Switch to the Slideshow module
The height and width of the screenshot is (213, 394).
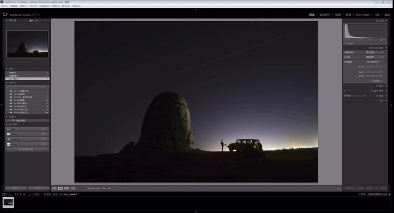[x=362, y=15]
